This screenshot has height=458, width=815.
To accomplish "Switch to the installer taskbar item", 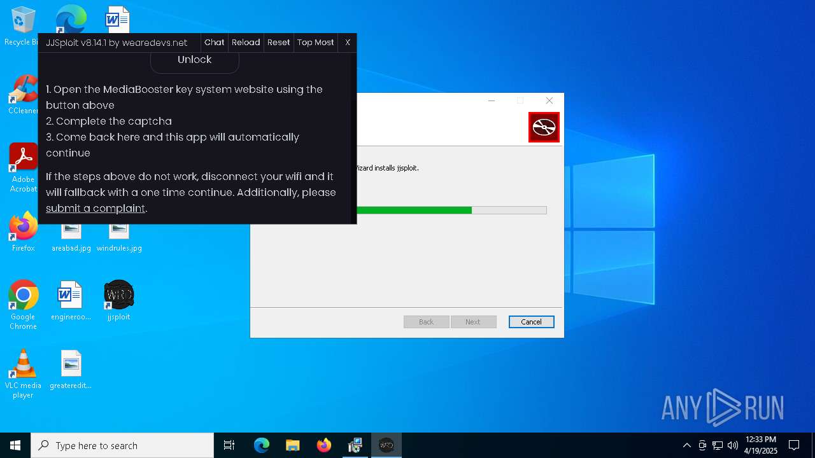I will [x=355, y=445].
